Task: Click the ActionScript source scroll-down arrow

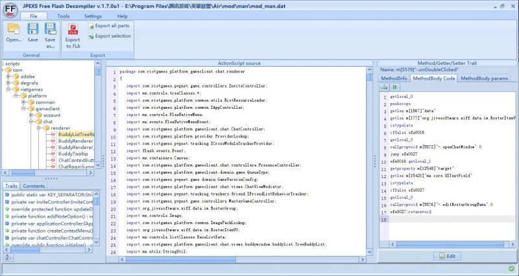Action: click(370, 252)
